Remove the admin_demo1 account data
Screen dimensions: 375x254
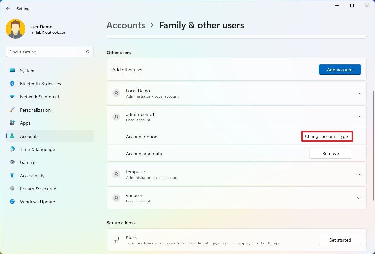pyautogui.click(x=330, y=153)
